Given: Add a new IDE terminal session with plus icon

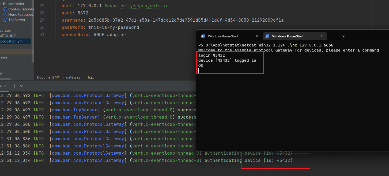Looking at the screenshot, I should tap(15, 86).
